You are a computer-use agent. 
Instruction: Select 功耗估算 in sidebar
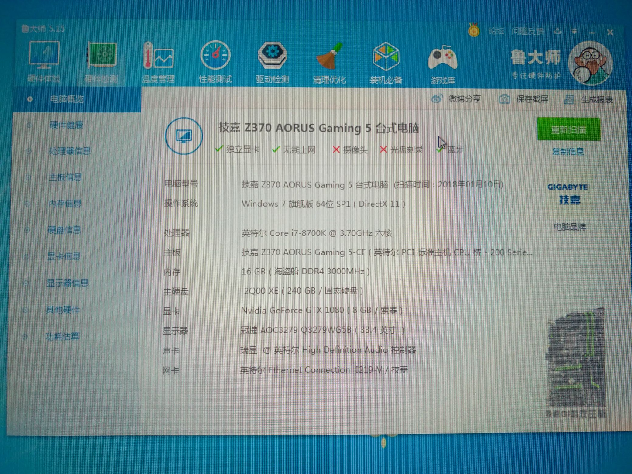(62, 336)
